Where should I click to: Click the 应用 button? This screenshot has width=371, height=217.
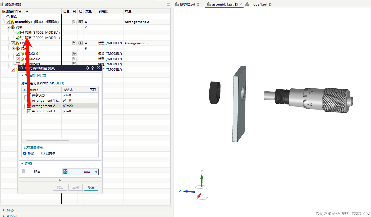click(76, 187)
